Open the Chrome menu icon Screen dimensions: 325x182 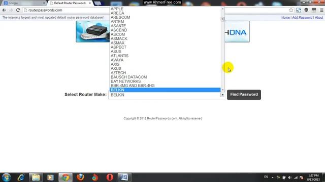pos(321,10)
